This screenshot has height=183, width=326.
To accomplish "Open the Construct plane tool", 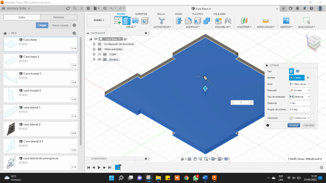I will pos(244,21).
